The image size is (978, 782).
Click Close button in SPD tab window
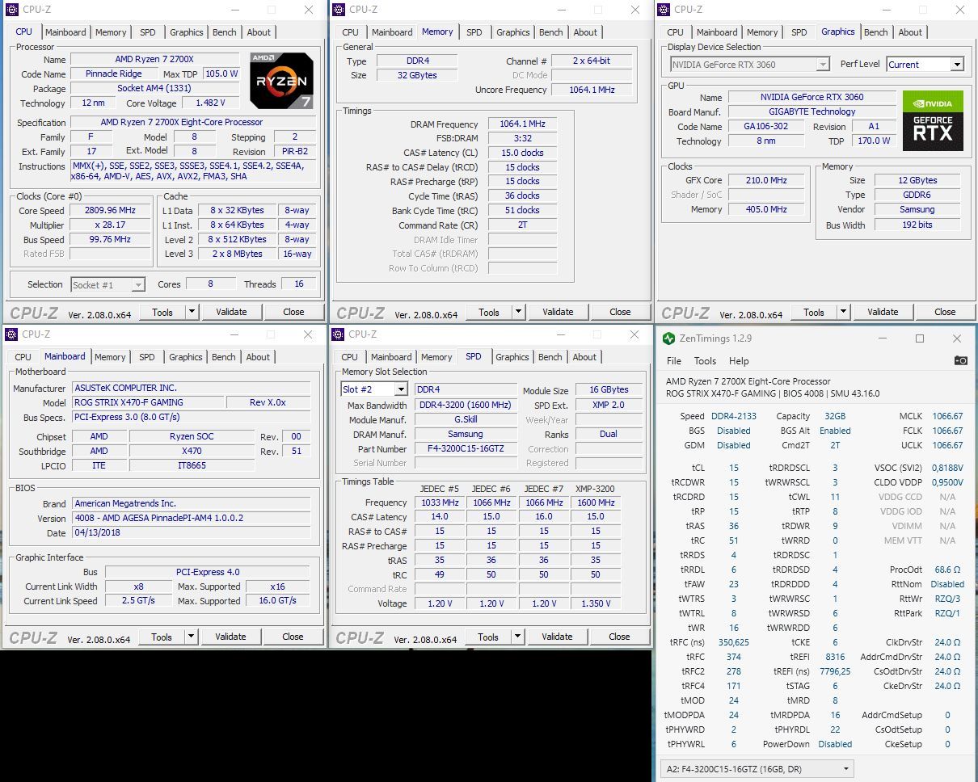click(x=619, y=637)
